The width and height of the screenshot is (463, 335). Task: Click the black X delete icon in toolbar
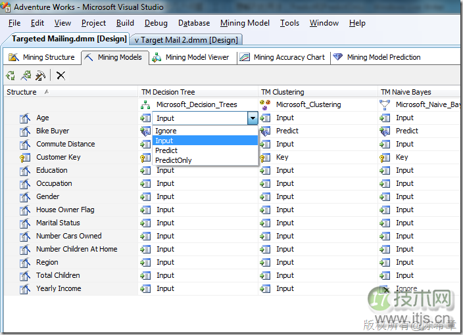(x=61, y=76)
